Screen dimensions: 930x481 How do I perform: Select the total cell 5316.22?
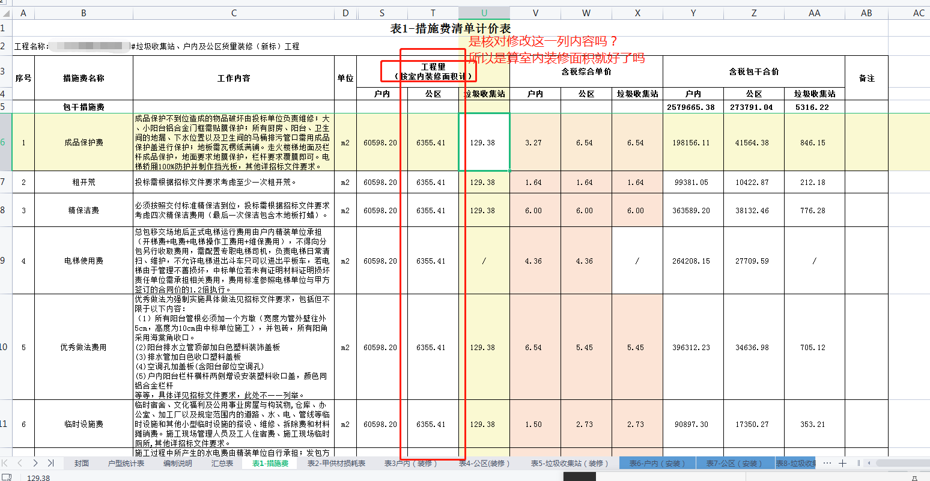(815, 107)
